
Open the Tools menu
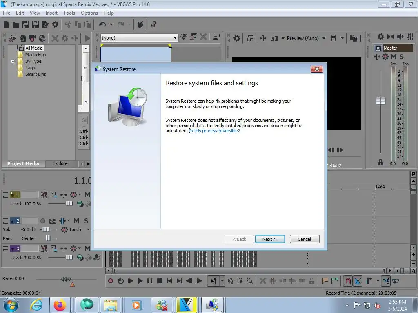[x=69, y=13]
